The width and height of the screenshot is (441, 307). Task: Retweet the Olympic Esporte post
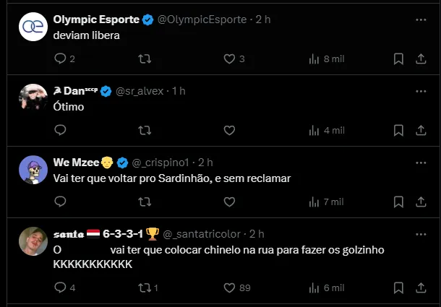[145, 59]
